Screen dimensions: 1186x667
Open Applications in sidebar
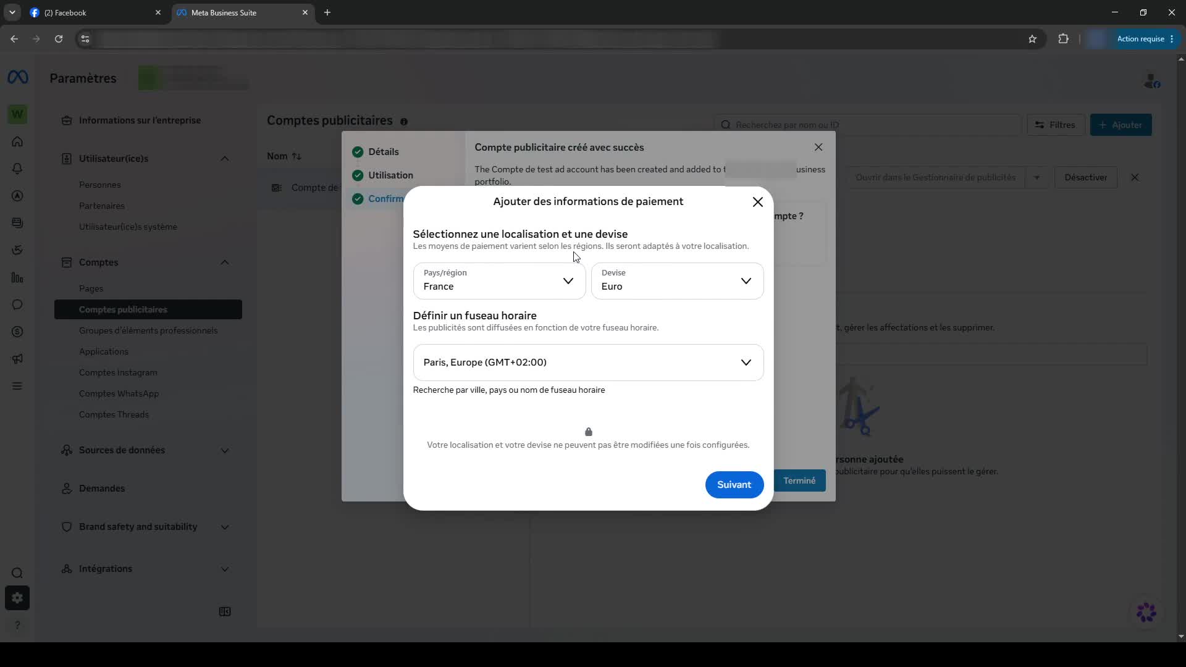pyautogui.click(x=104, y=351)
